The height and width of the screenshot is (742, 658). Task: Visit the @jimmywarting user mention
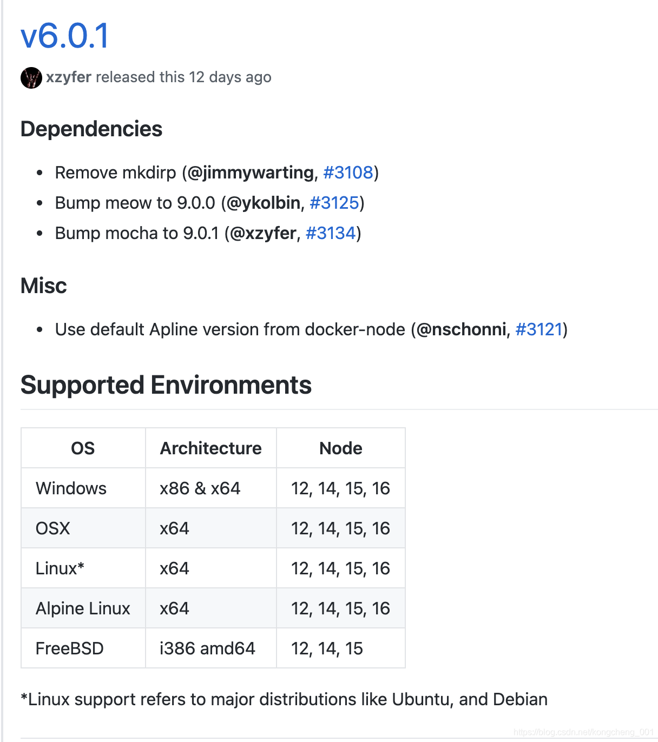coord(251,173)
